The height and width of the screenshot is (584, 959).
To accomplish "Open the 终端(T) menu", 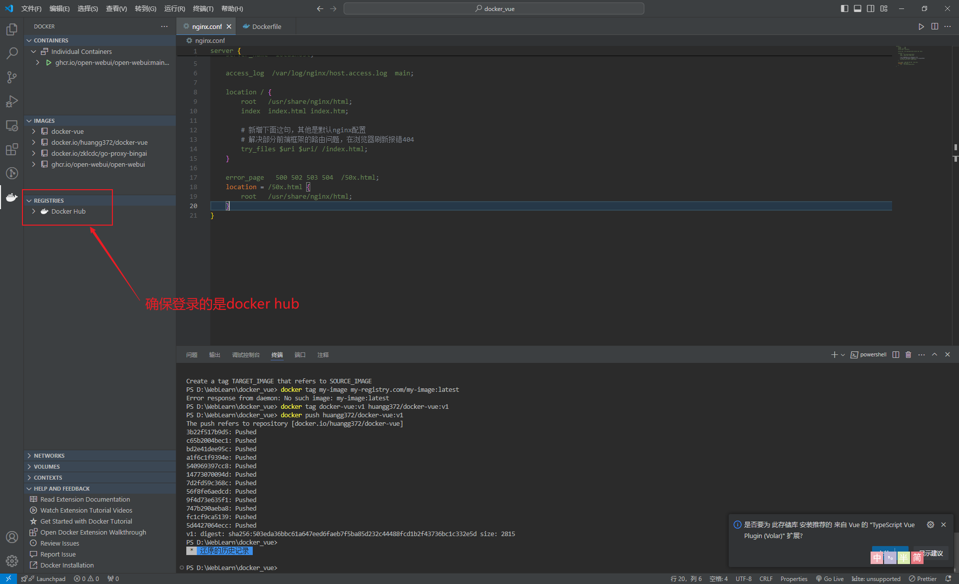I will click(203, 8).
